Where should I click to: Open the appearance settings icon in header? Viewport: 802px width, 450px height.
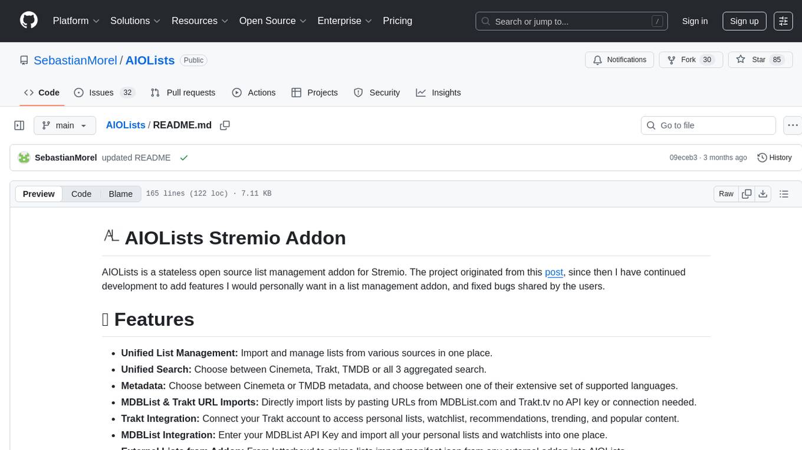click(x=783, y=21)
